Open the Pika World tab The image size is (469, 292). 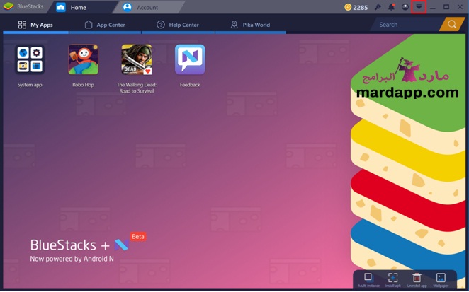250,25
